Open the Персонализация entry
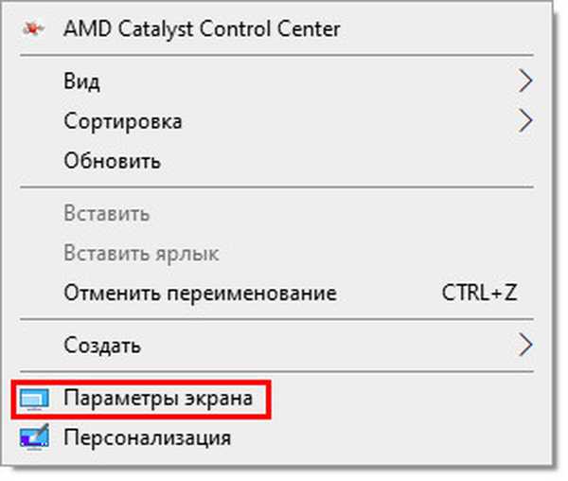 [x=147, y=438]
